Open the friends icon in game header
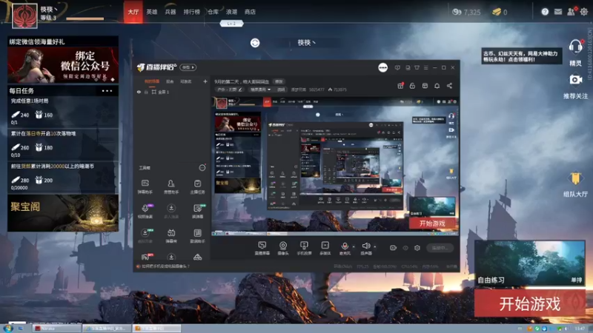The width and height of the screenshot is (593, 333). [x=571, y=12]
